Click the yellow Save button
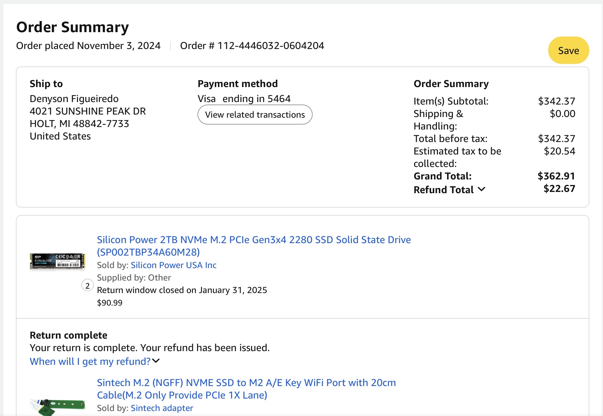 coord(568,51)
